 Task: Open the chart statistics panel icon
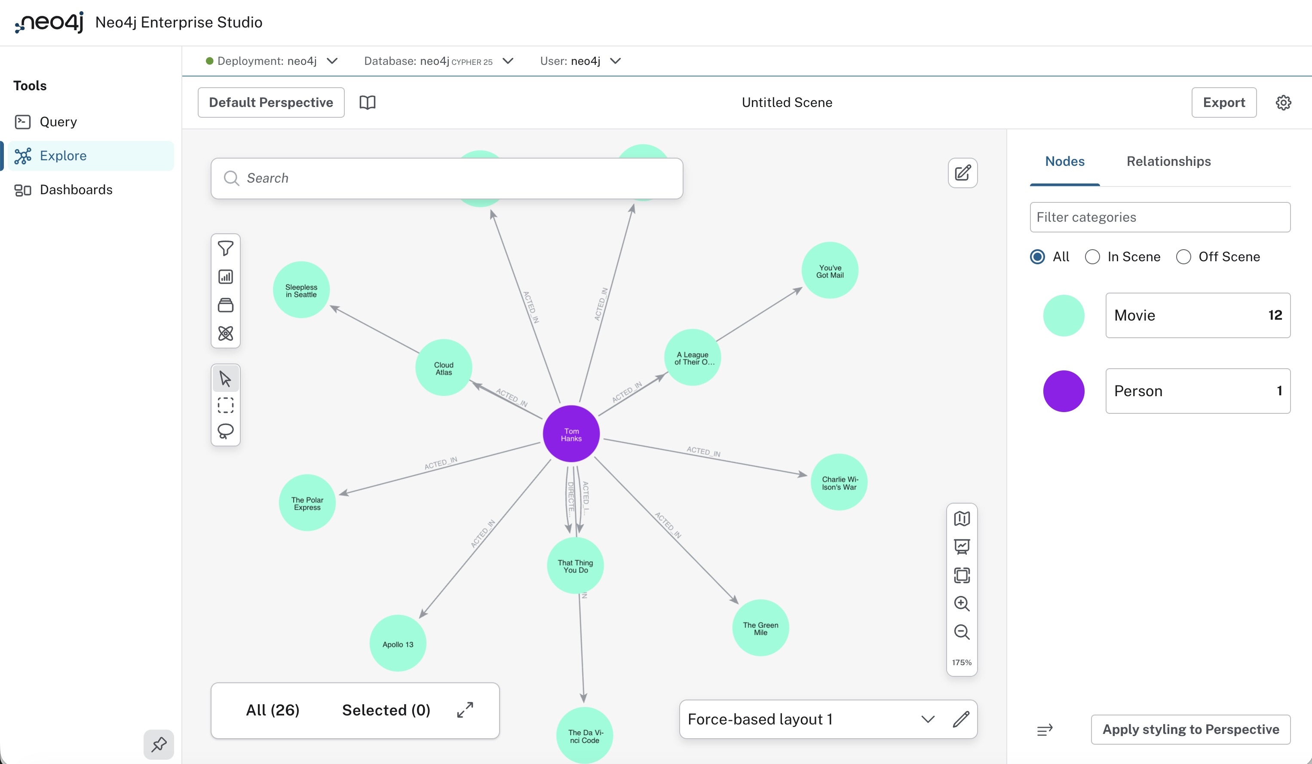225,276
